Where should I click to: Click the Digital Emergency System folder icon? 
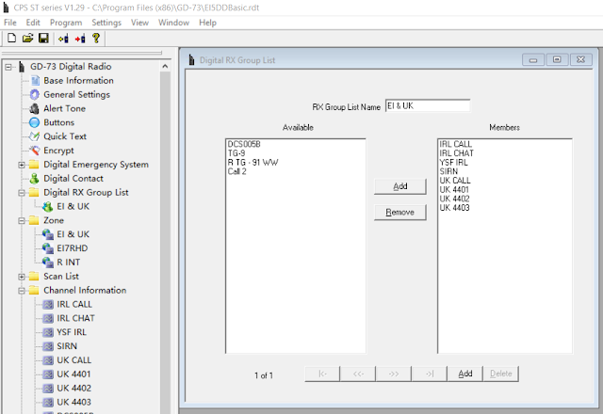coord(34,165)
